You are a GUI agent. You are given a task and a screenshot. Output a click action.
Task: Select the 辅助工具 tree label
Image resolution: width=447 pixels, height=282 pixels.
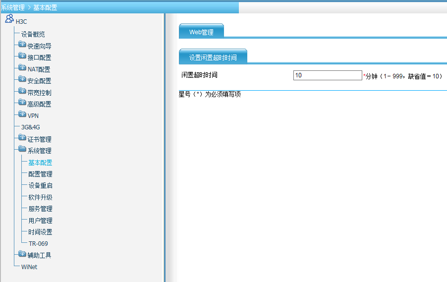pos(39,255)
